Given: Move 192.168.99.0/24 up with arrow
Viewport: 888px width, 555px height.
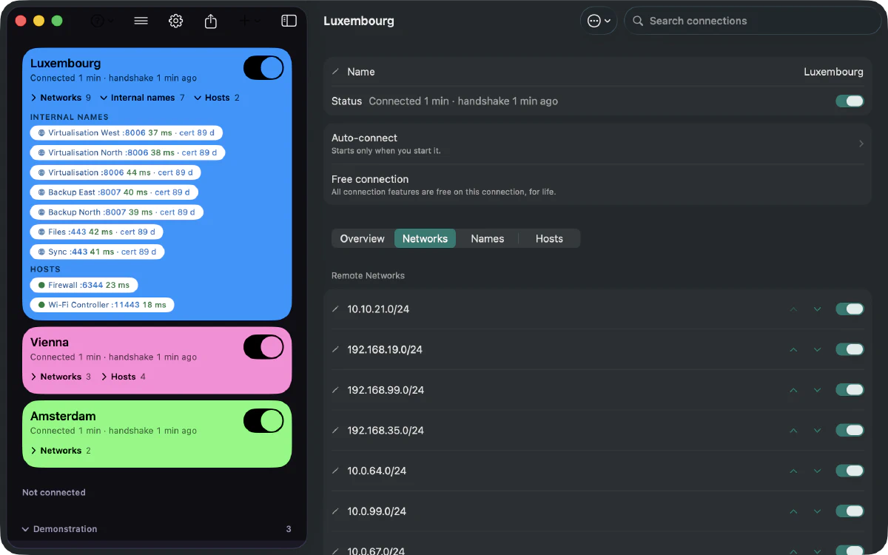Looking at the screenshot, I should coord(793,390).
